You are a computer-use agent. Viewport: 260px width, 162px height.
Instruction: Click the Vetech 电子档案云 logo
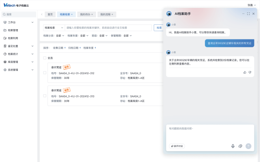coord(16,5)
